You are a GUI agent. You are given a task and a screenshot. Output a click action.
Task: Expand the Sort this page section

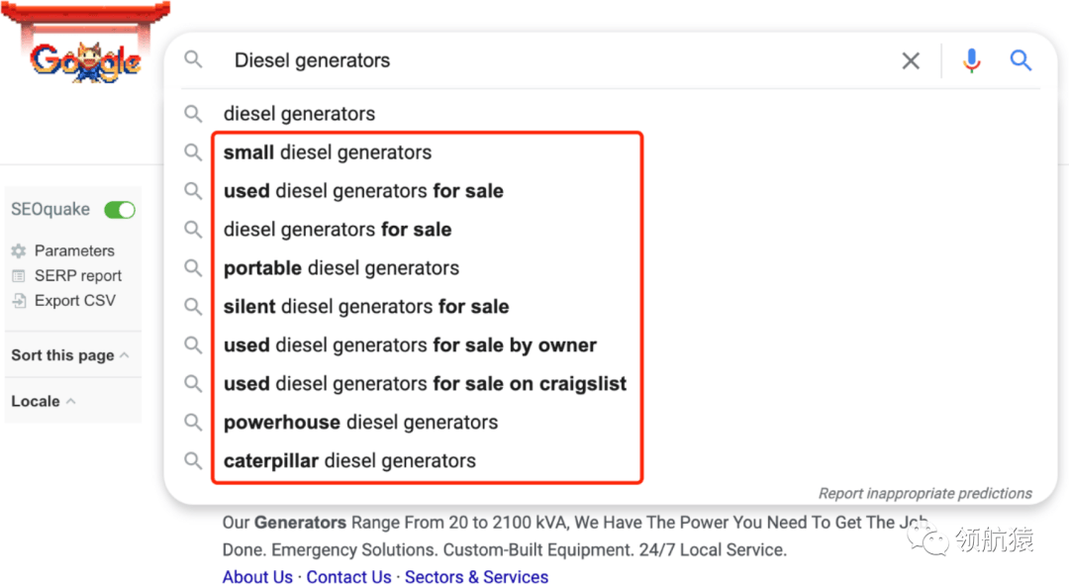coord(70,355)
